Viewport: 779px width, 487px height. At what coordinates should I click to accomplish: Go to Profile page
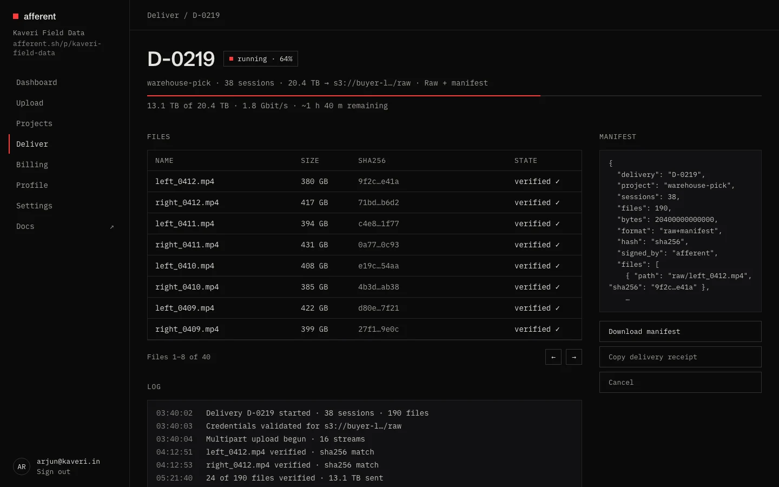click(x=65, y=185)
